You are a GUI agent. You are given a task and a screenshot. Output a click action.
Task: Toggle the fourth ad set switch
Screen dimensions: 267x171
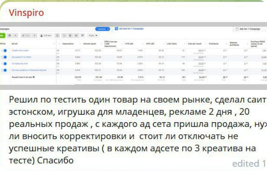point(4,70)
